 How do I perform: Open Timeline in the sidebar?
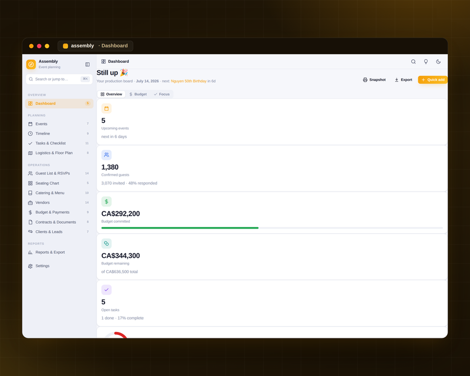(x=59, y=133)
